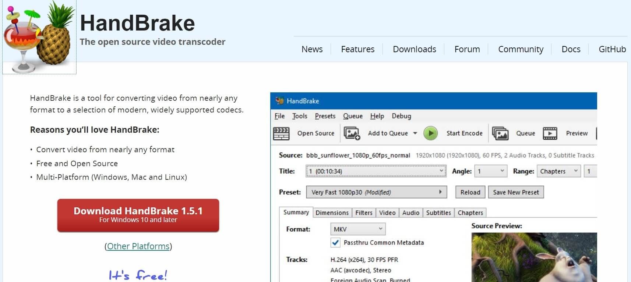Viewport: 631px width, 282px height.
Task: Open the Debug menu
Action: pyautogui.click(x=401, y=116)
